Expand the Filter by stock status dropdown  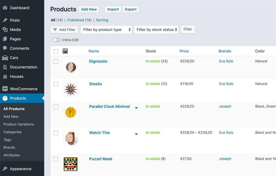[156, 30]
